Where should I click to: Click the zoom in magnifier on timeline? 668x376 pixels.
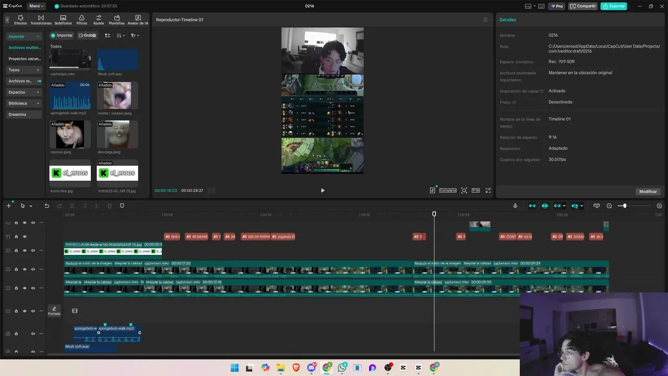[x=659, y=206]
